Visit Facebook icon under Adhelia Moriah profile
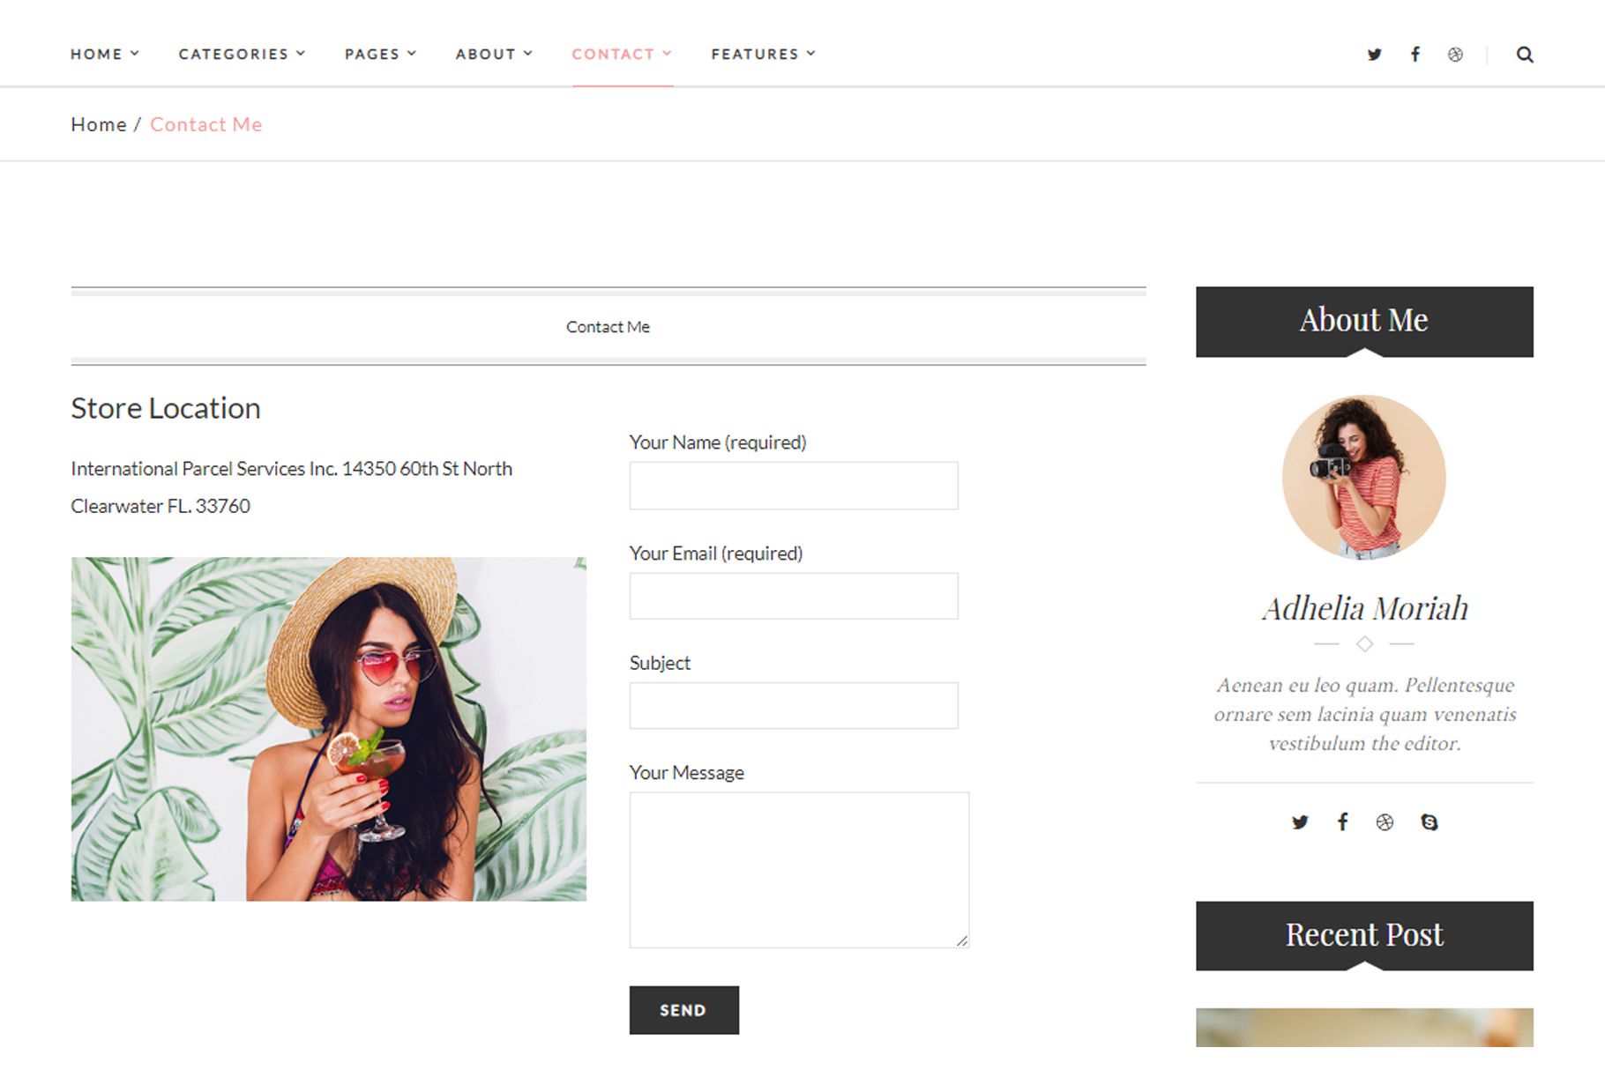This screenshot has height=1070, width=1605. click(x=1342, y=821)
